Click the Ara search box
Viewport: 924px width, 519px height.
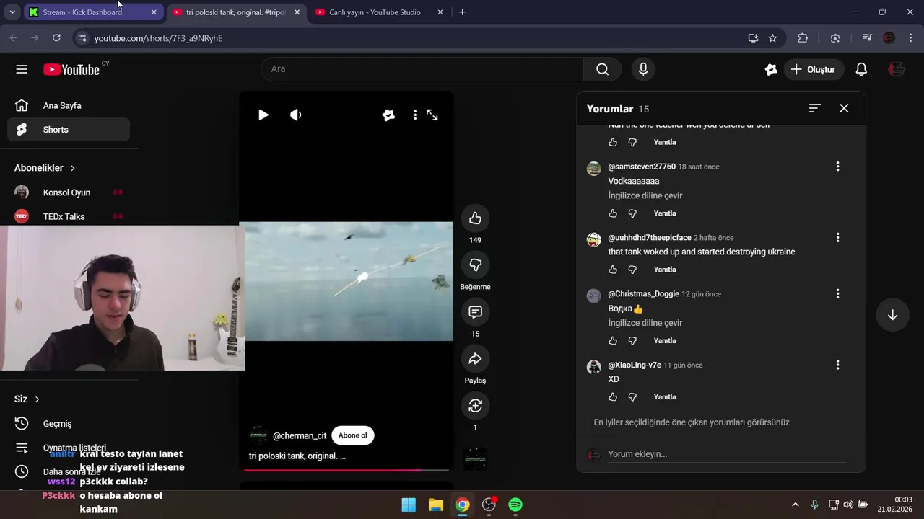pos(422,69)
